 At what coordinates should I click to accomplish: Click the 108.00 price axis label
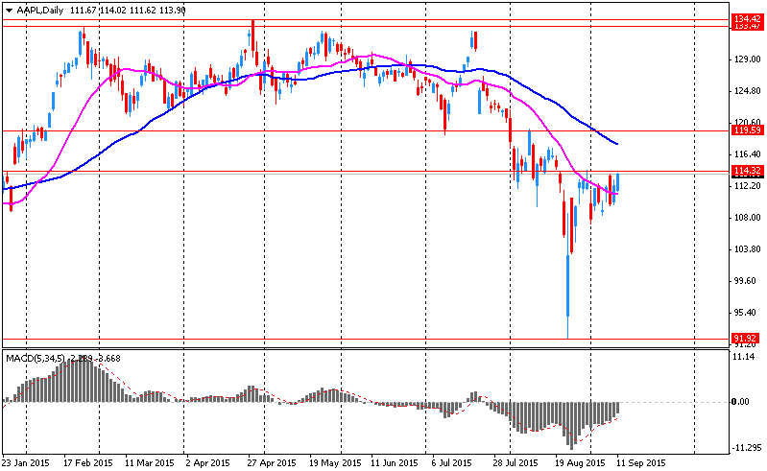coord(747,218)
